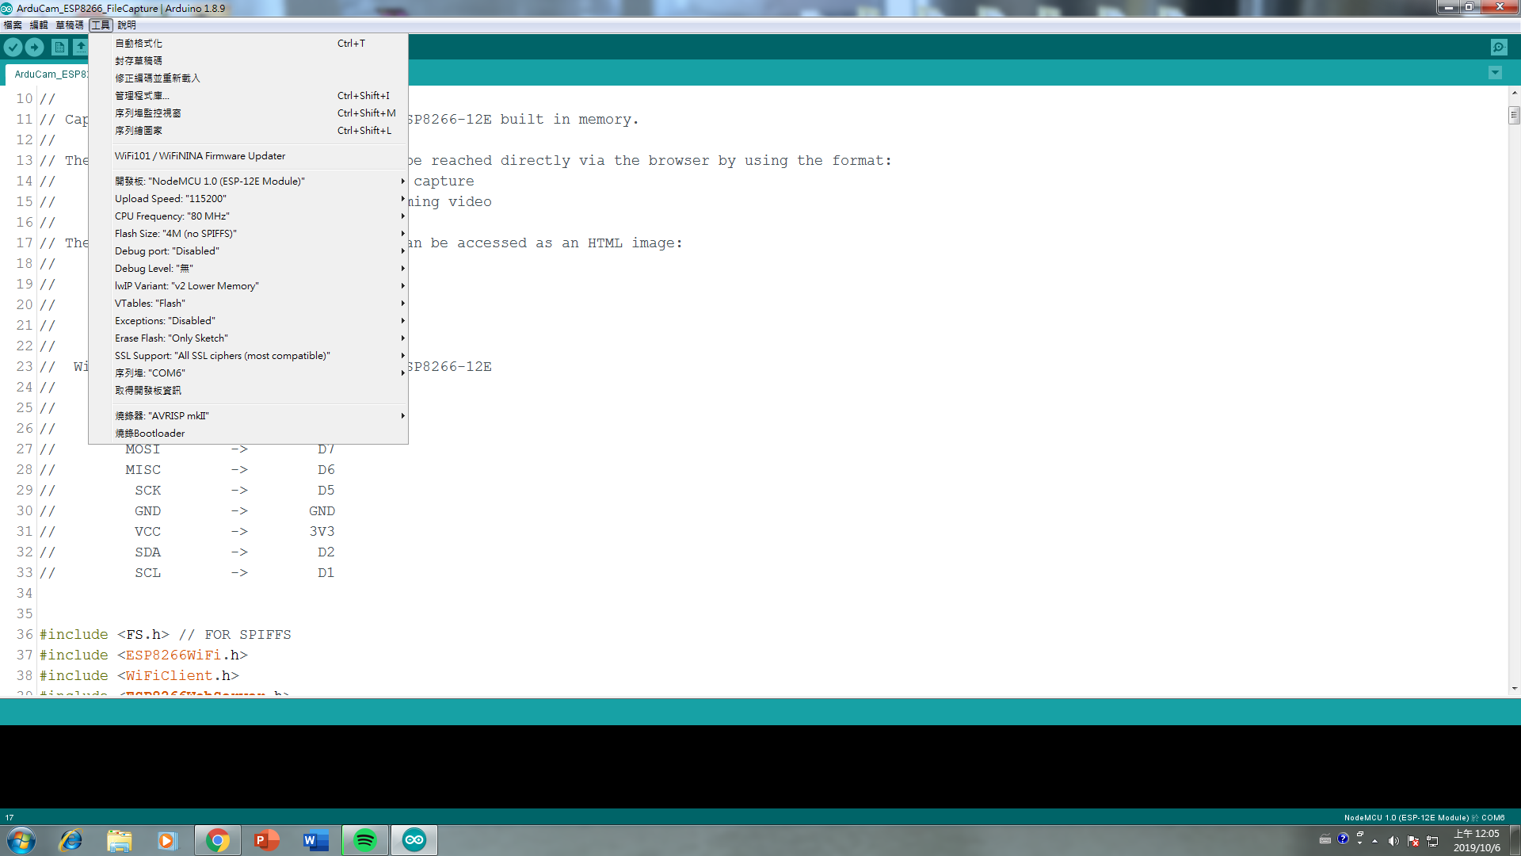Expand lwIP Variant "v2 Lower Memory" submenu

click(249, 286)
